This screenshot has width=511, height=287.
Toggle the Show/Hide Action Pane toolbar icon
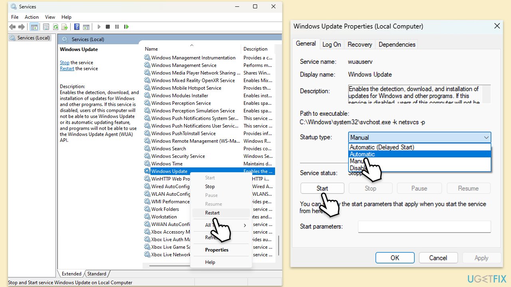[x=86, y=27]
